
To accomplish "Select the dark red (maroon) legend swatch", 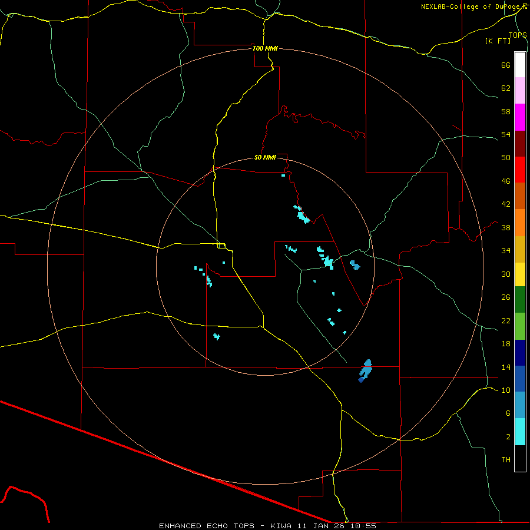I will point(520,143).
